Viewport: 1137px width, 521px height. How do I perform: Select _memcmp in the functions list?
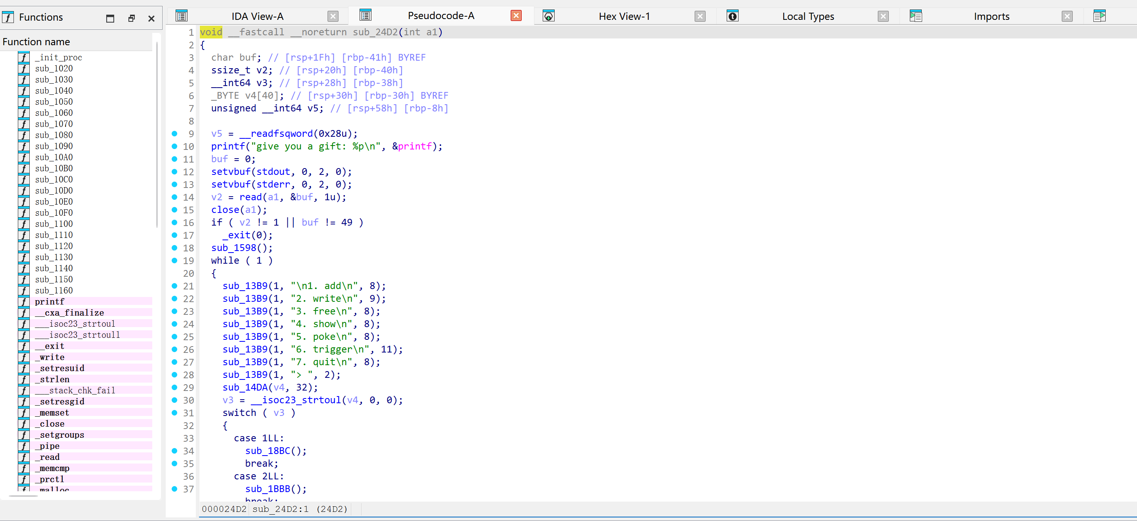52,468
